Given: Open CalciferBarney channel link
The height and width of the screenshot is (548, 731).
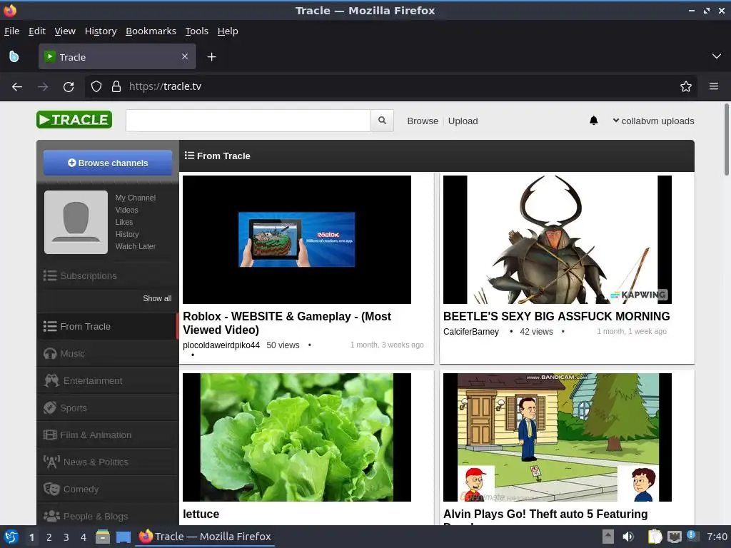Looking at the screenshot, I should point(471,332).
